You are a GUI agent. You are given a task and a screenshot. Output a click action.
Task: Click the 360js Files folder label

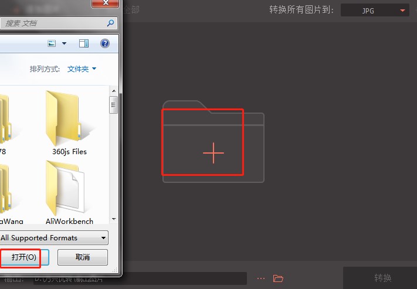tap(69, 152)
